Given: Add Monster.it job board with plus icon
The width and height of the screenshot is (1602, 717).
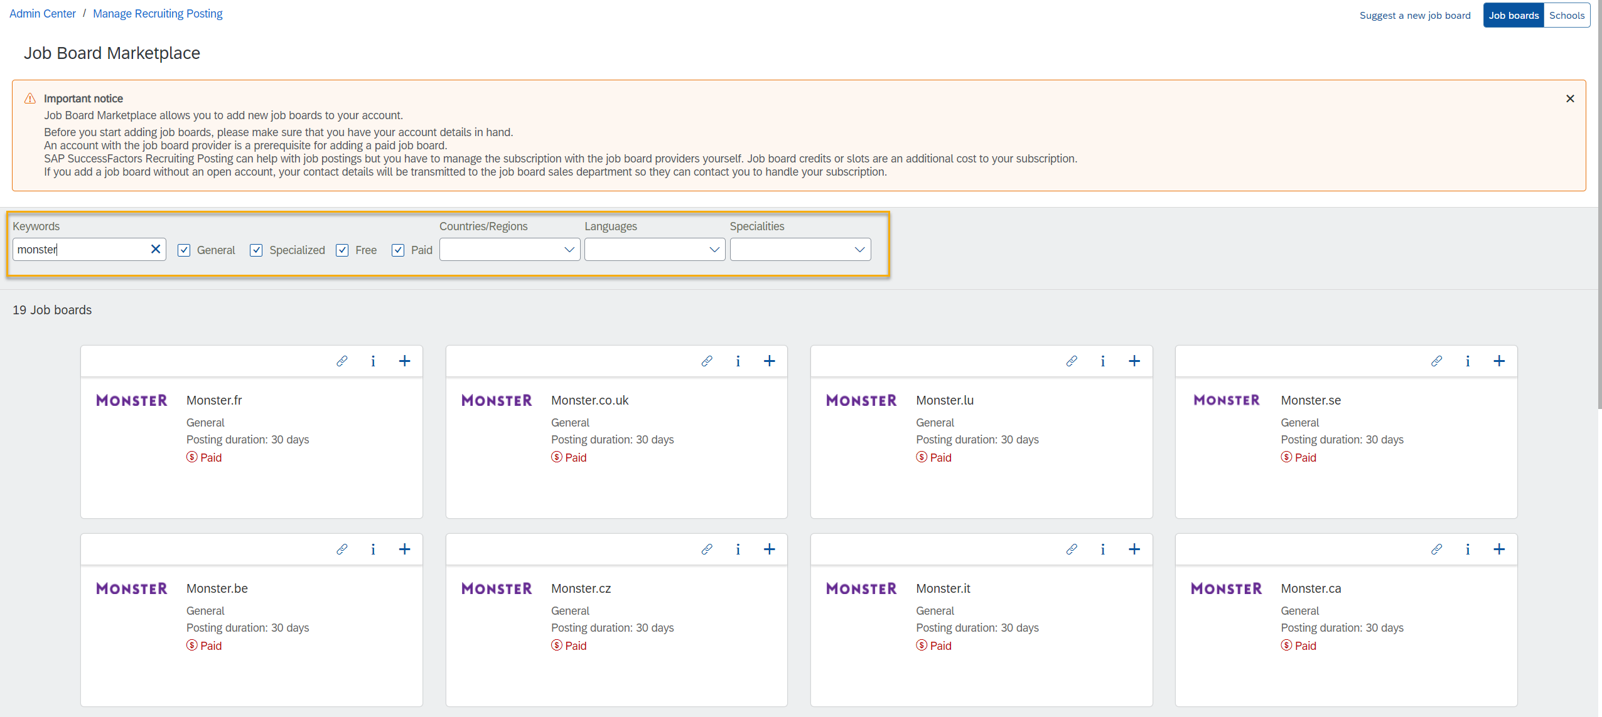Looking at the screenshot, I should click(1134, 549).
